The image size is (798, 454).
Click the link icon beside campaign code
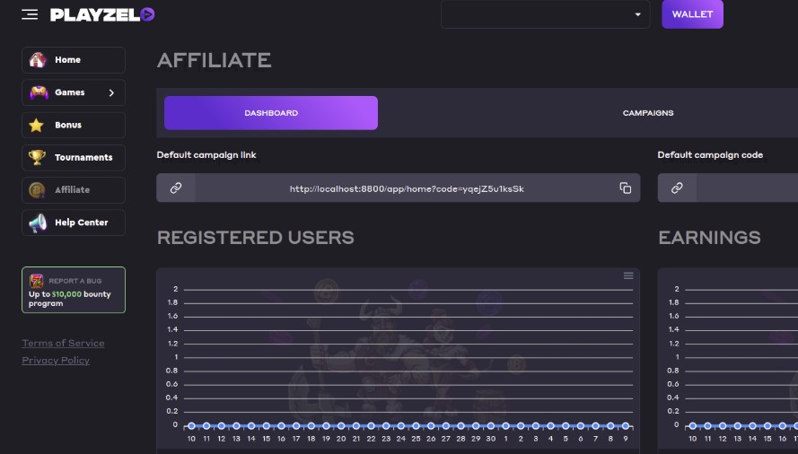[677, 188]
